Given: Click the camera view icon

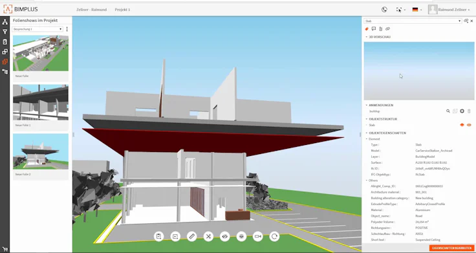Looking at the screenshot, I should pyautogui.click(x=258, y=236).
